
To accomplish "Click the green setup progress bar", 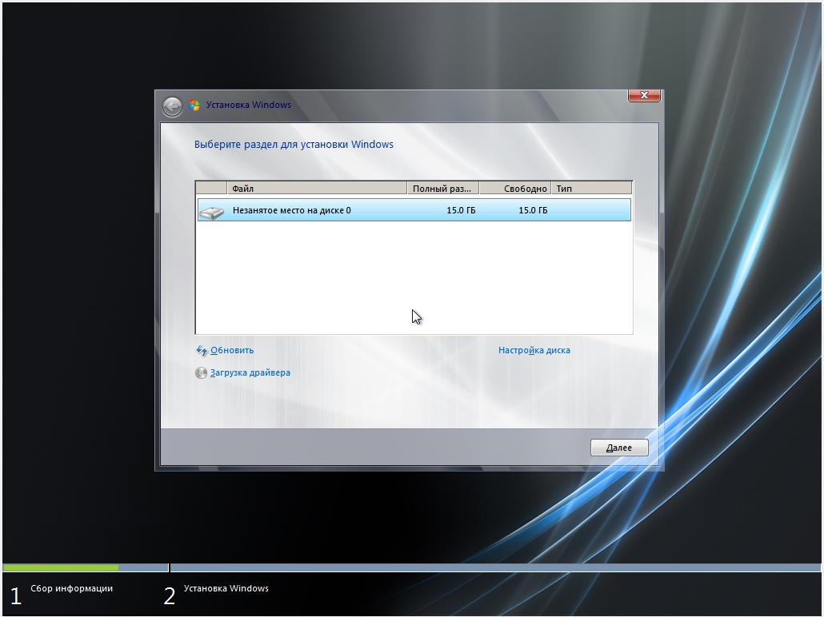I will (x=61, y=567).
